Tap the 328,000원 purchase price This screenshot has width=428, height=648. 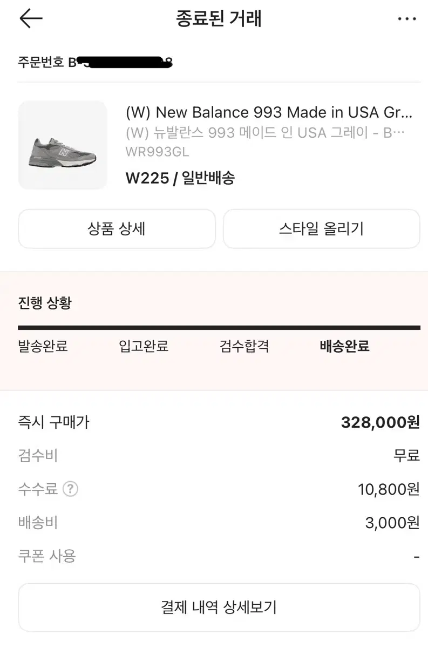click(380, 422)
